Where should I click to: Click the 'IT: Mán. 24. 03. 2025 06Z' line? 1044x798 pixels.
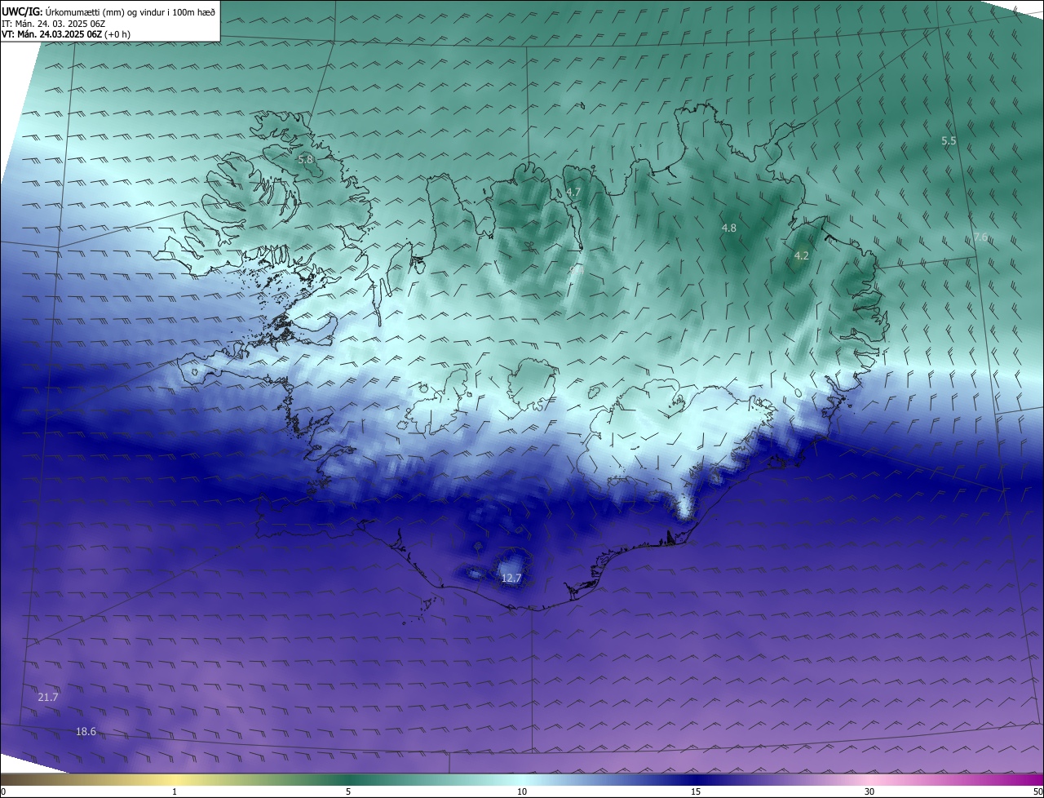click(x=53, y=24)
